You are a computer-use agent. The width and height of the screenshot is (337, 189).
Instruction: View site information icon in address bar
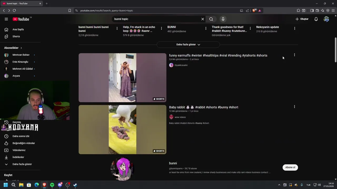point(76,10)
